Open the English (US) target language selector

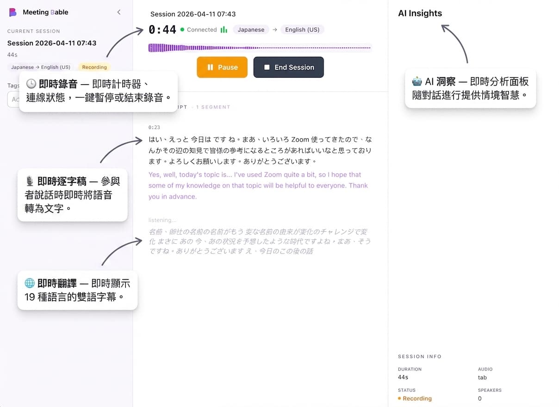302,29
